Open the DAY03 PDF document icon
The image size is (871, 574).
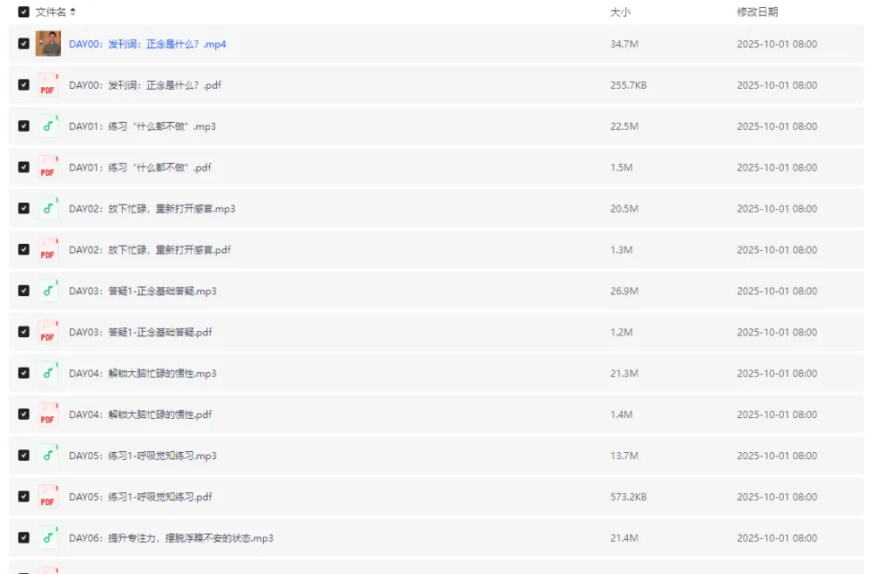(x=47, y=332)
